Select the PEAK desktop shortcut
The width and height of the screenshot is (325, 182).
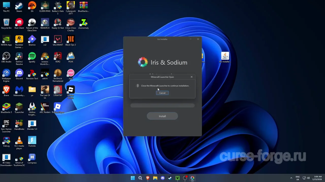point(71,58)
